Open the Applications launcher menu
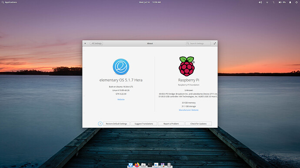This screenshot has height=168, width=300. (9, 2)
